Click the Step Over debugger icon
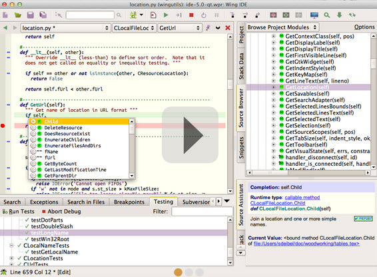Screen dimensions: 377x277 click(x=245, y=15)
